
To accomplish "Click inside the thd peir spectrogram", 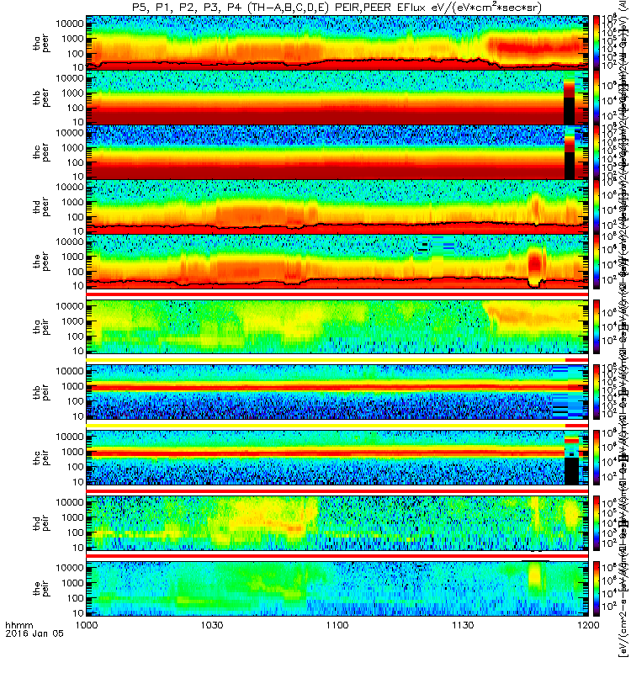I will pos(337,523).
